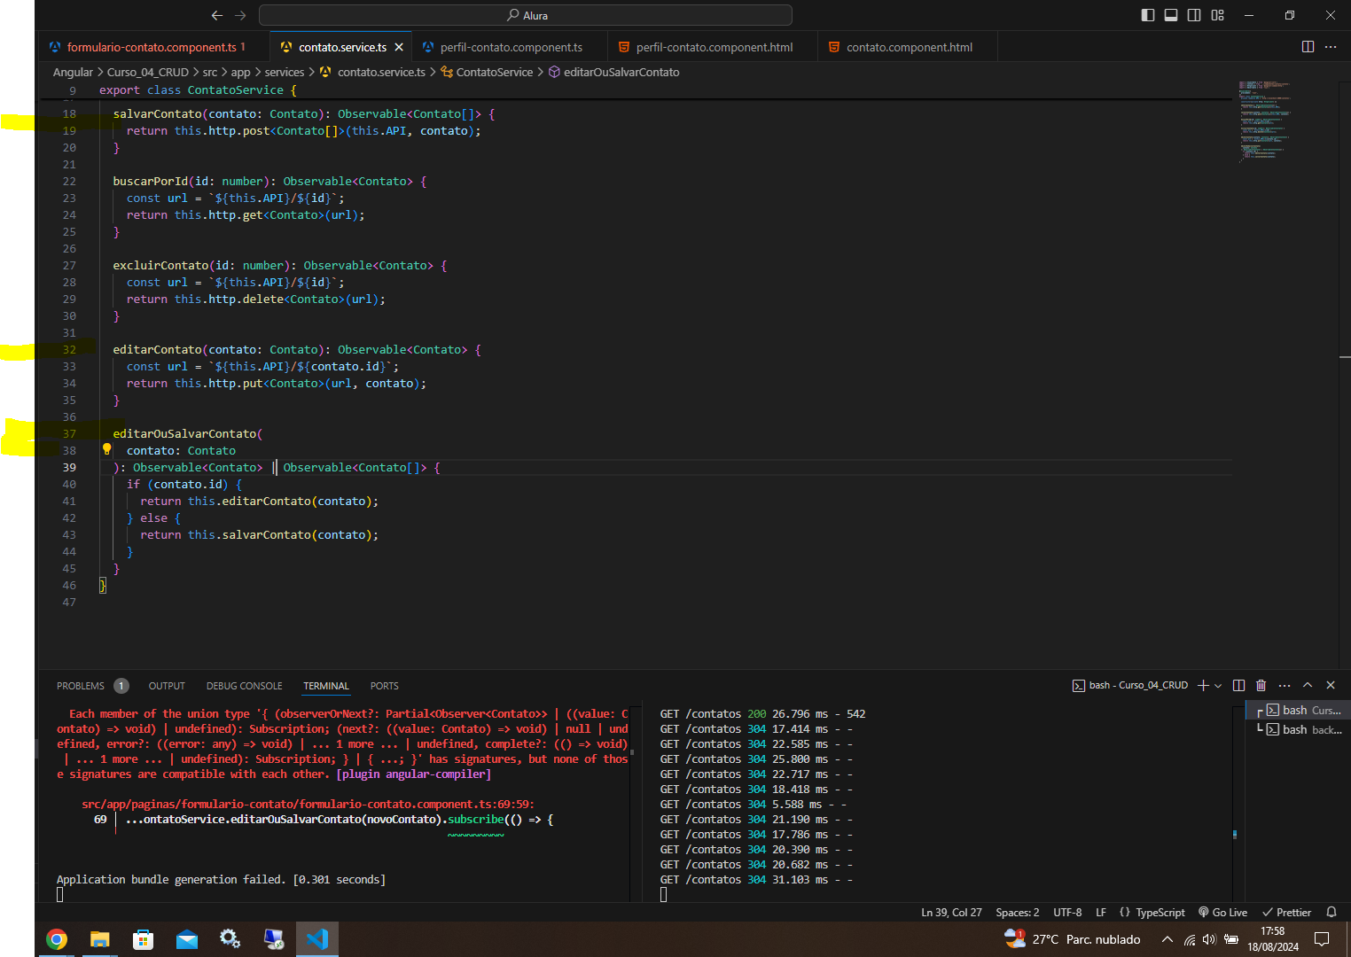Toggle secondary side bar layout icon
Viewport: 1351px width, 957px height.
(1194, 15)
